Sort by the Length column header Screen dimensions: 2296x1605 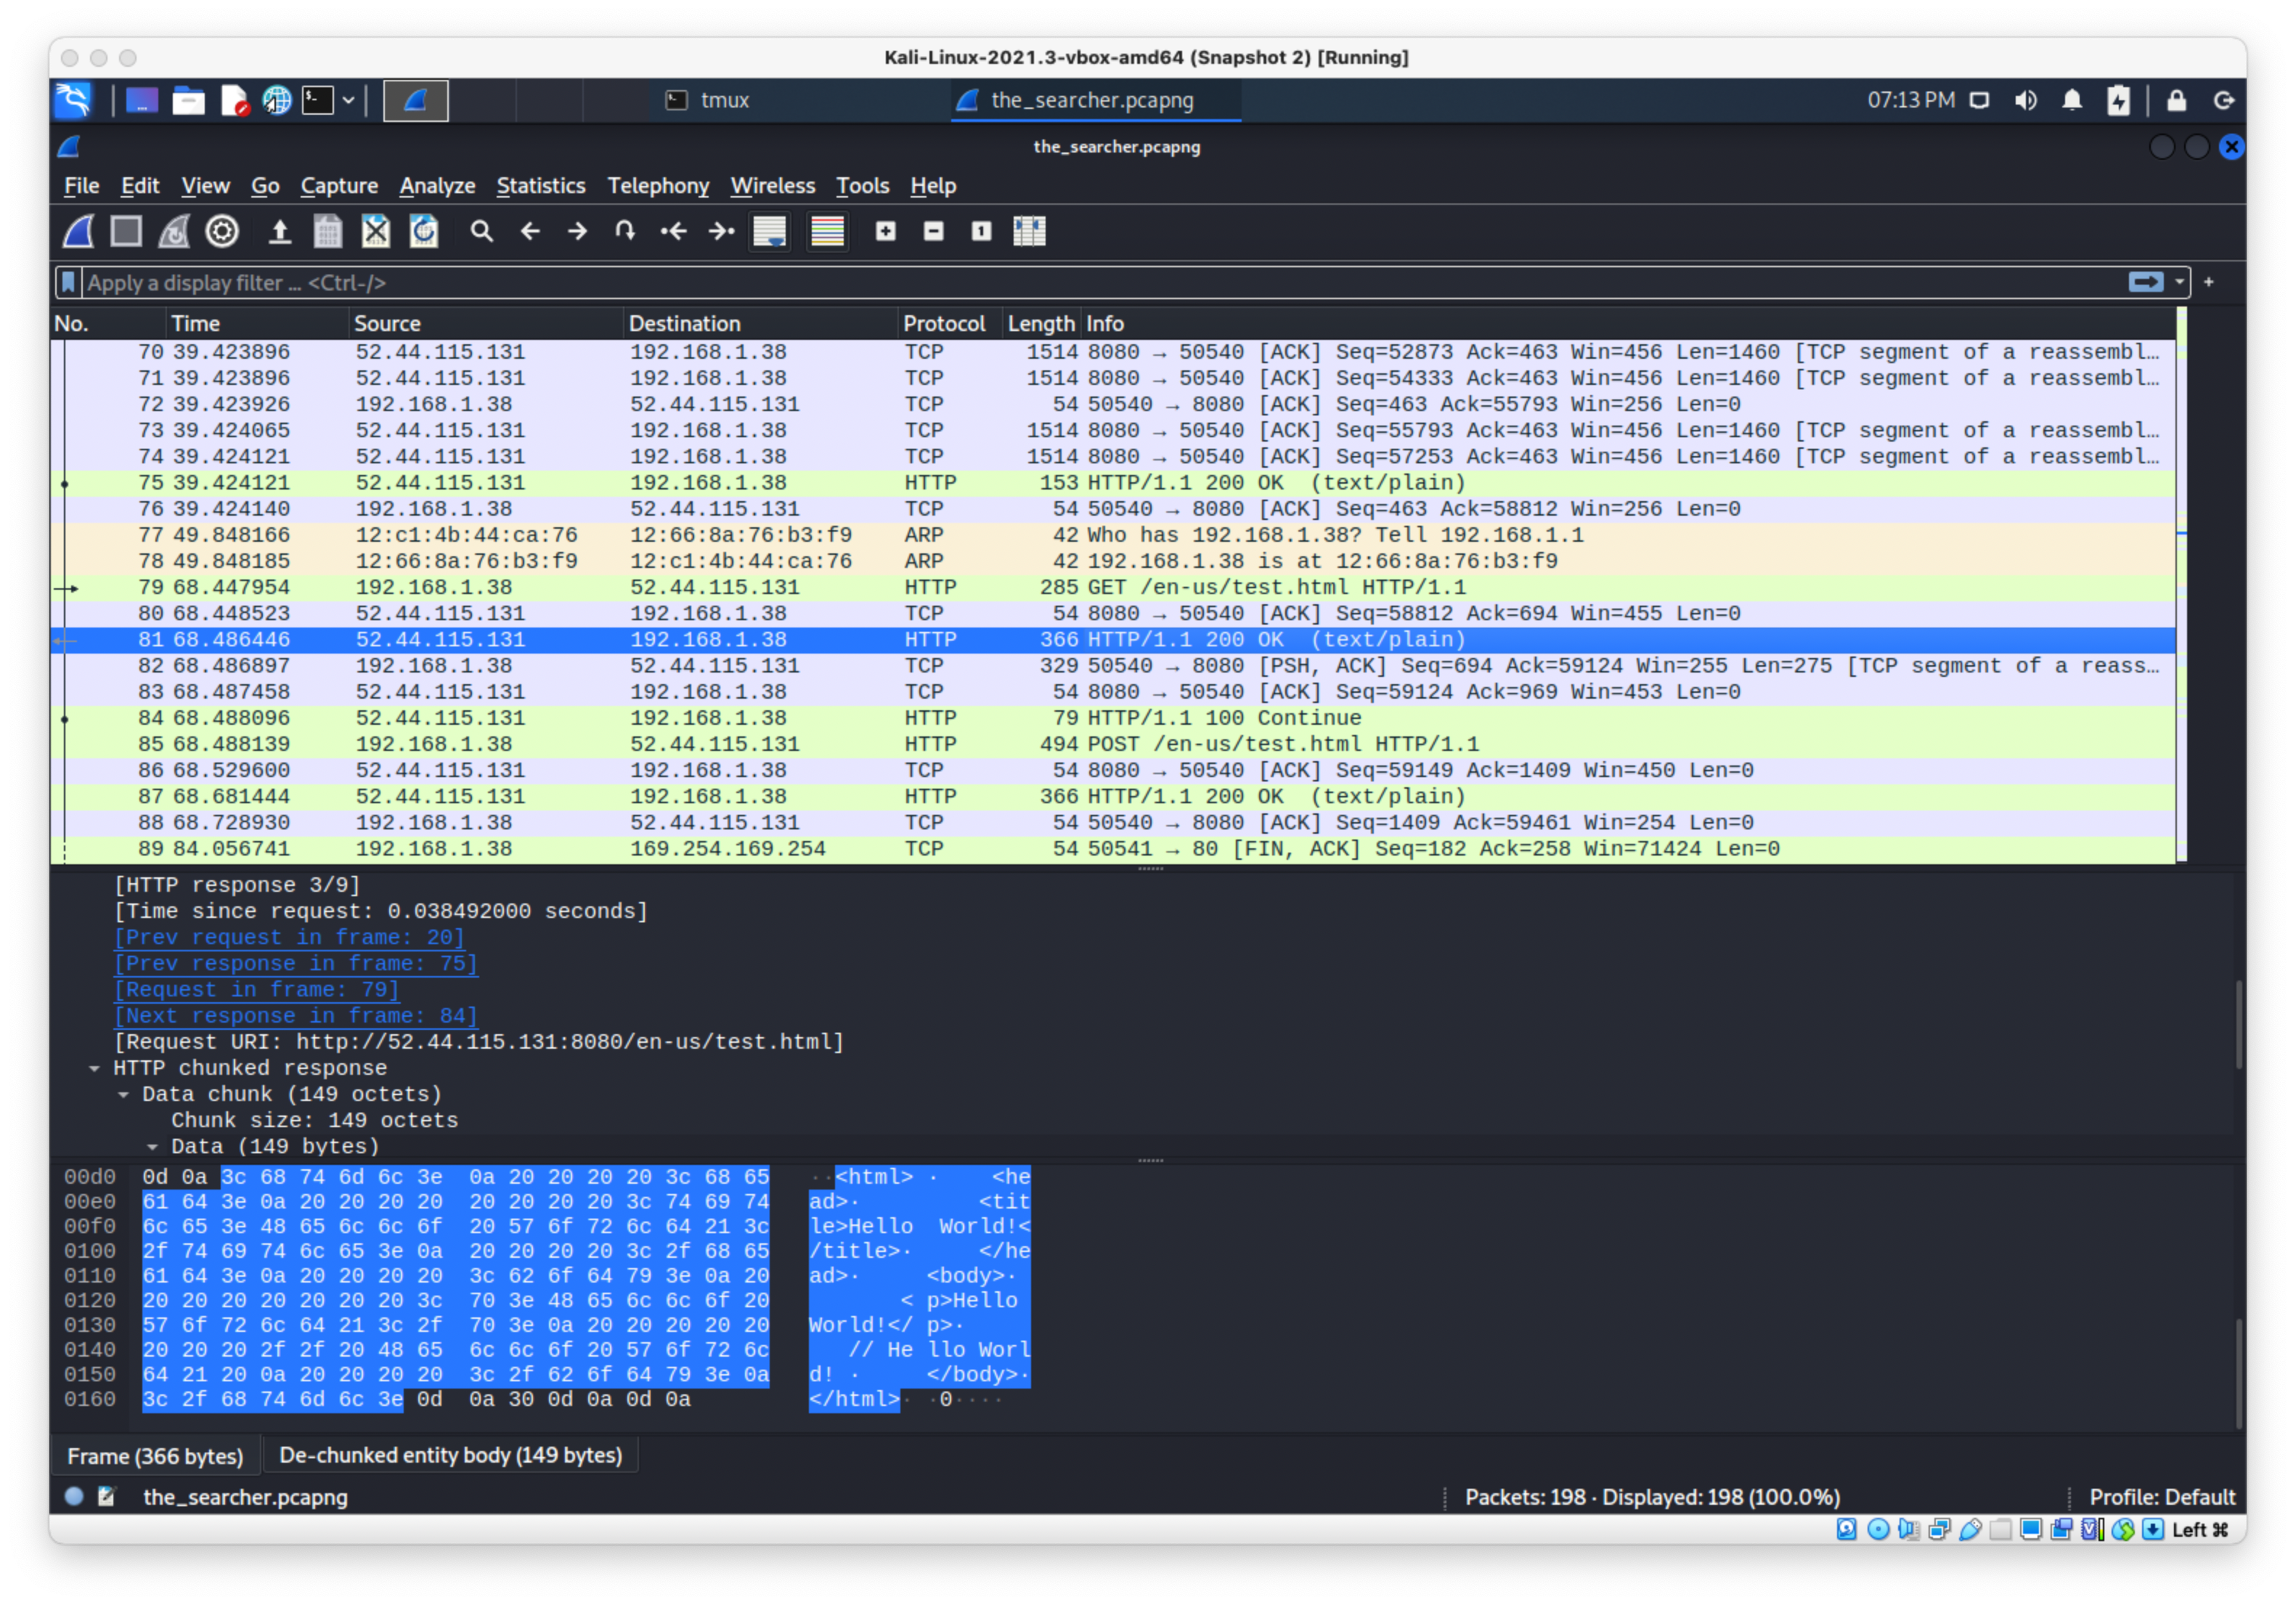[x=1040, y=324]
